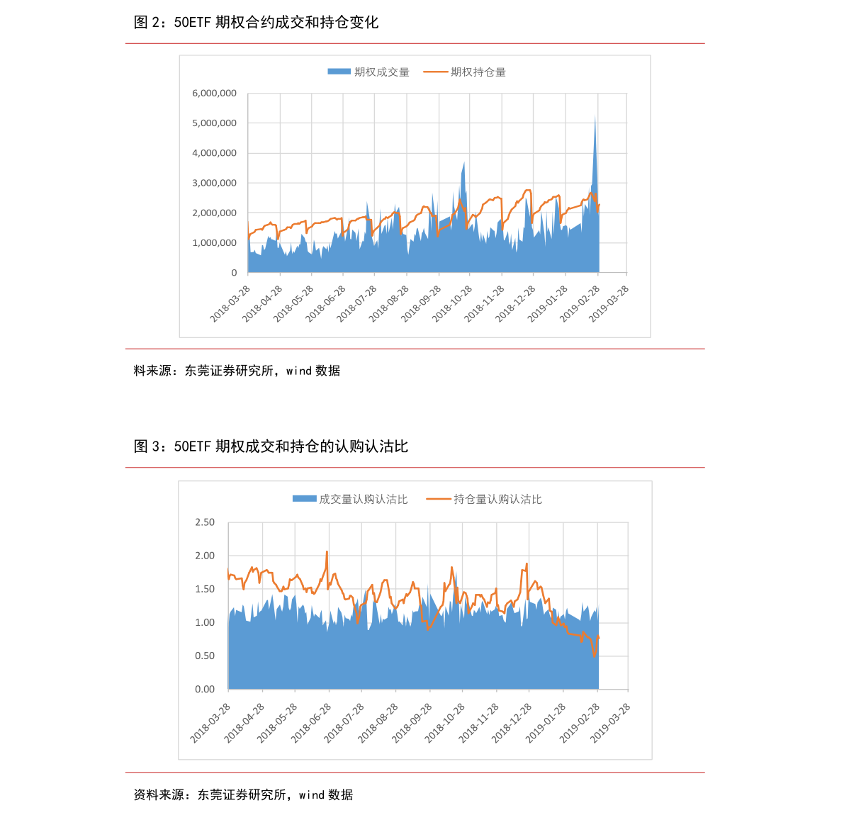
Task: Click '2018-12-28' date label in Figure 3 chart
Action: coord(512,724)
